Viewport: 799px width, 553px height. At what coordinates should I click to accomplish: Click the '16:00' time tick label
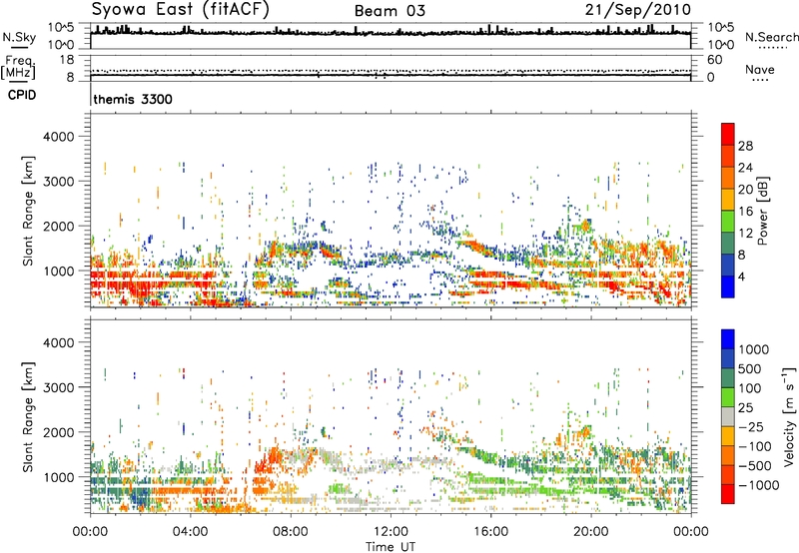pos(490,532)
